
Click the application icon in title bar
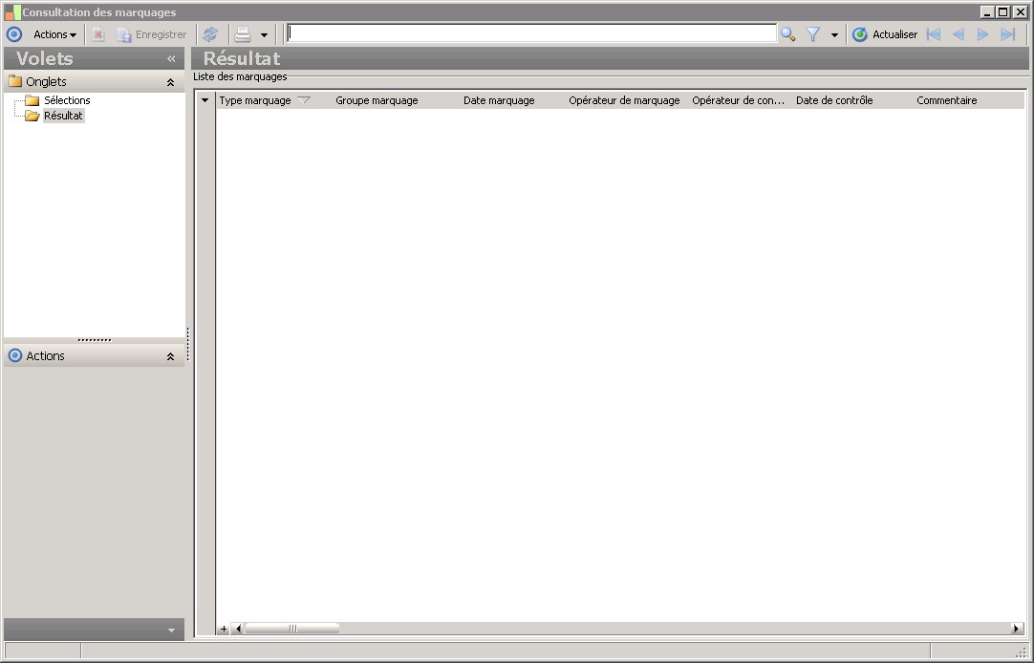point(12,11)
